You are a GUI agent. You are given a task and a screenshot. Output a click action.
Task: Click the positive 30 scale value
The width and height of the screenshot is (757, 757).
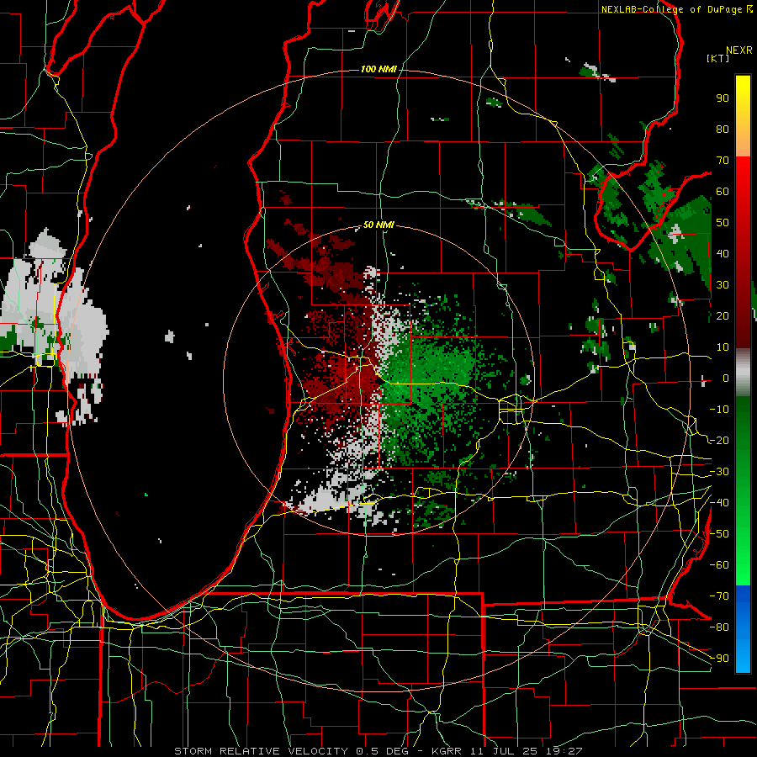coord(723,285)
